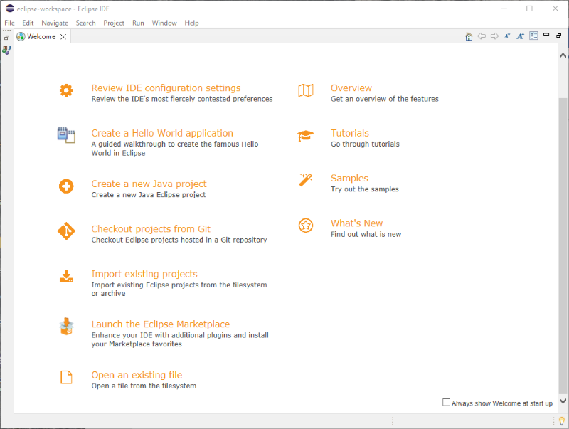Click the Overview map icon
Viewport: 569px width, 429px height.
306,90
